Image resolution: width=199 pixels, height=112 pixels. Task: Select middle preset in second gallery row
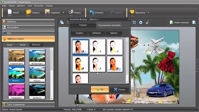point(98,64)
